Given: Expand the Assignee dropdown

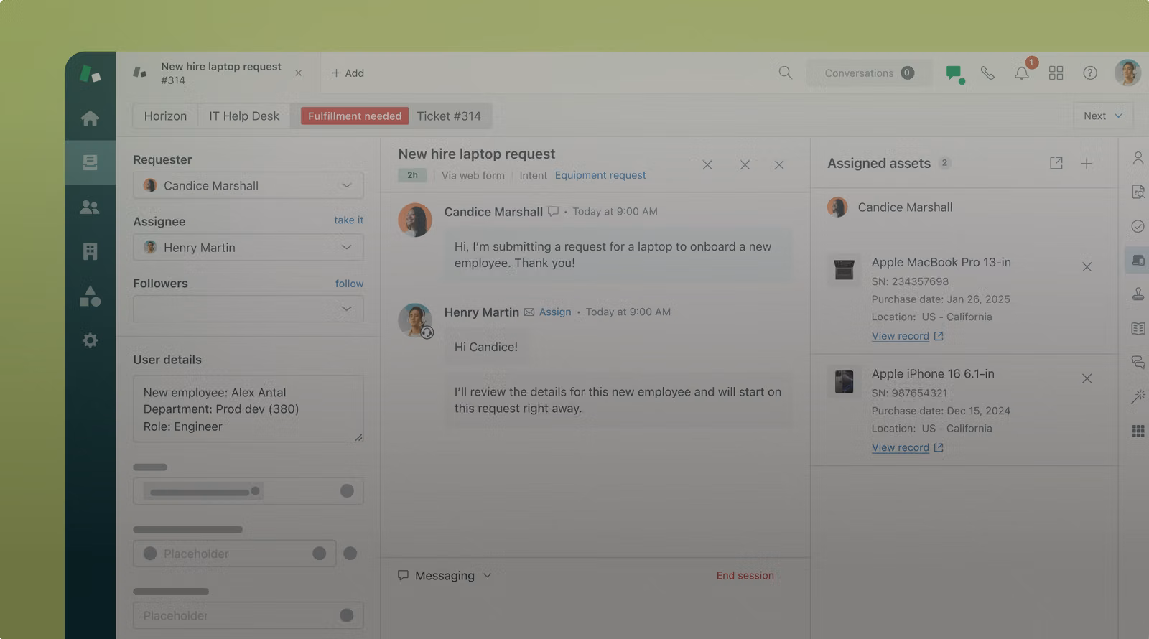Looking at the screenshot, I should 346,247.
